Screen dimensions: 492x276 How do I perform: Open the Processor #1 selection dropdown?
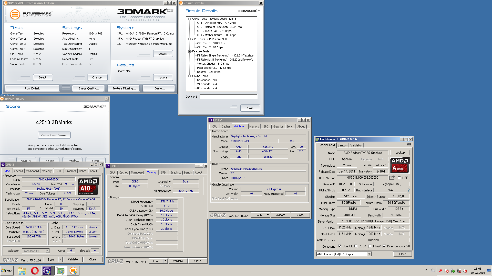tap(47, 251)
